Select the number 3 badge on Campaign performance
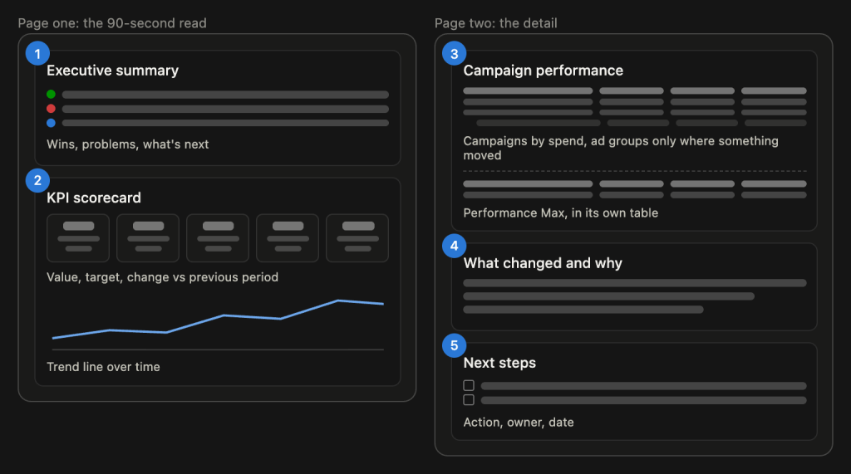Screen dimensions: 851x474 pyautogui.click(x=455, y=54)
